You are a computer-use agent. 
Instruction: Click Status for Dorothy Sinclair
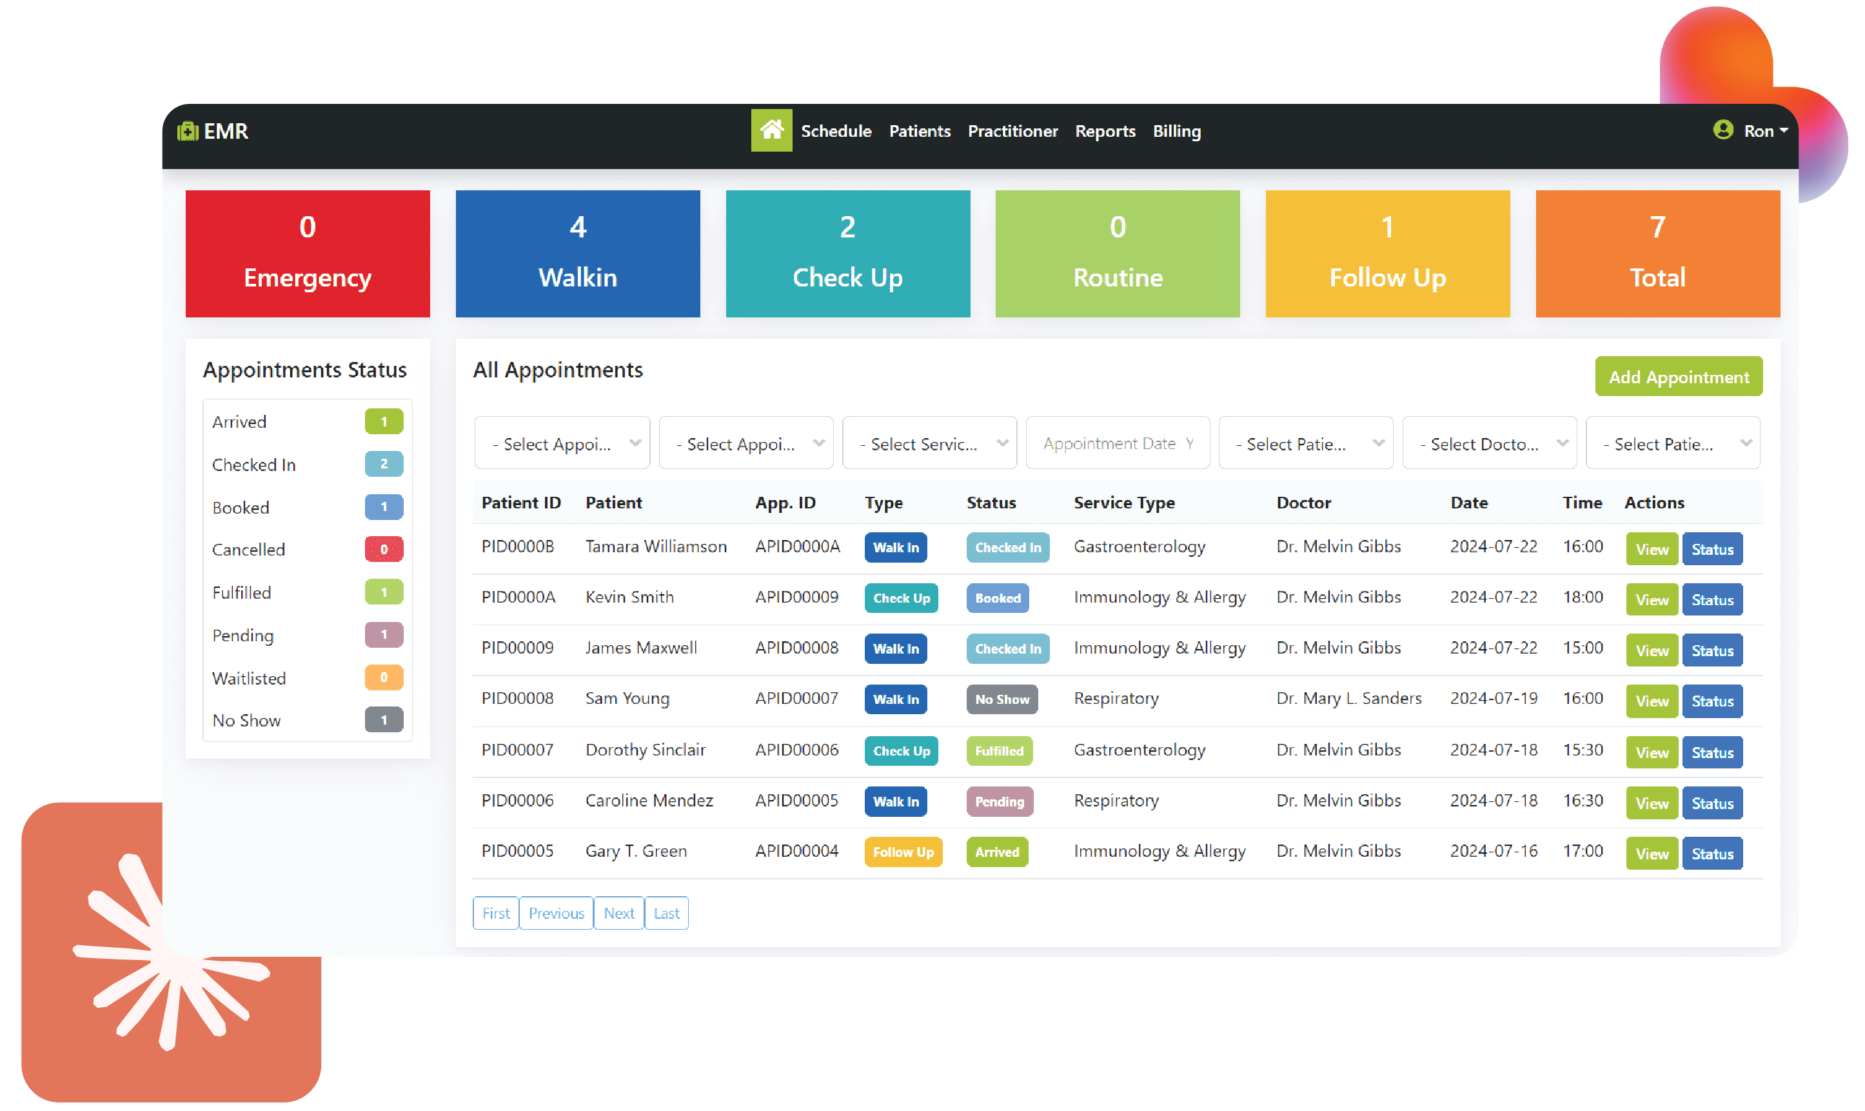pos(1712,752)
